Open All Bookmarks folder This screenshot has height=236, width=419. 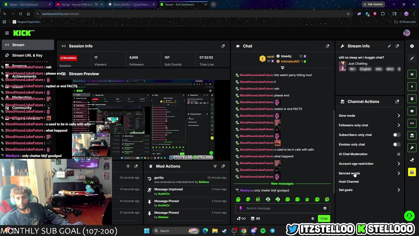click(405, 22)
